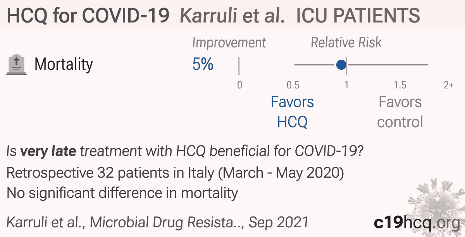Viewport: 465px width, 237px height.
Task: Click the Retrospective 32 patients line
Action: (175, 172)
